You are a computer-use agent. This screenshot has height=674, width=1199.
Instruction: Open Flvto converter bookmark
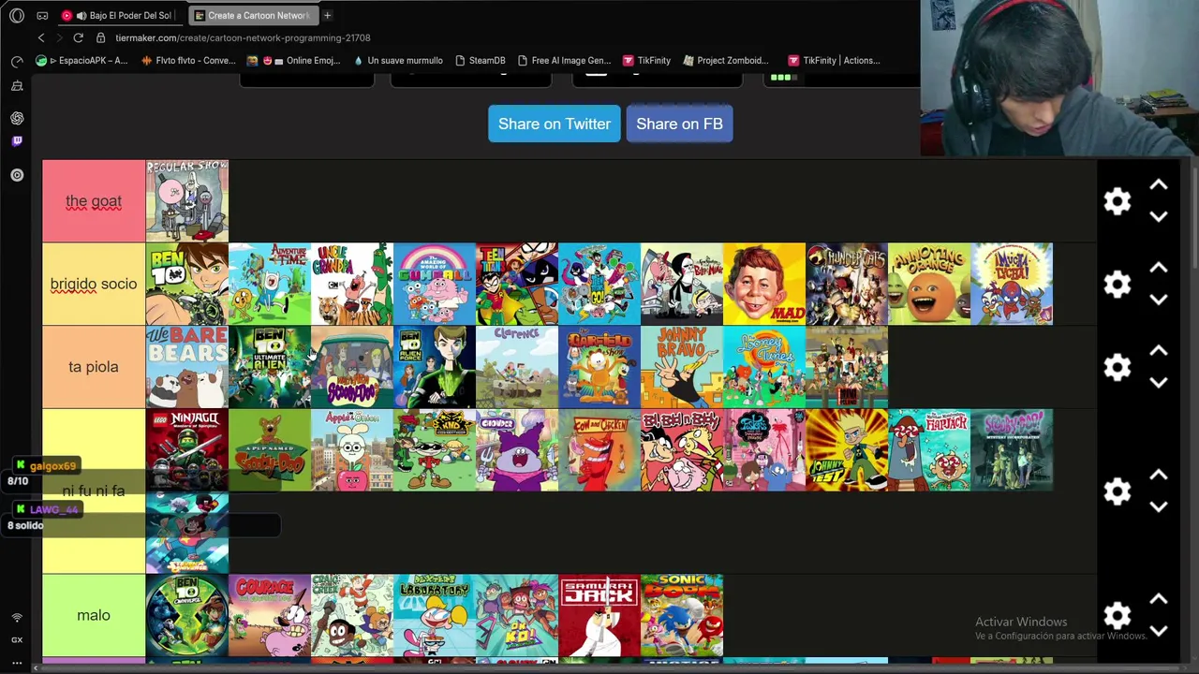pyautogui.click(x=188, y=60)
